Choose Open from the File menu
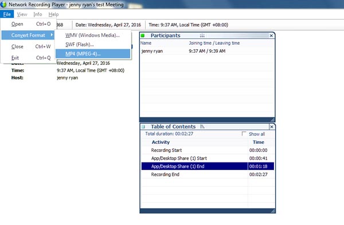The image size is (344, 225). click(28, 24)
